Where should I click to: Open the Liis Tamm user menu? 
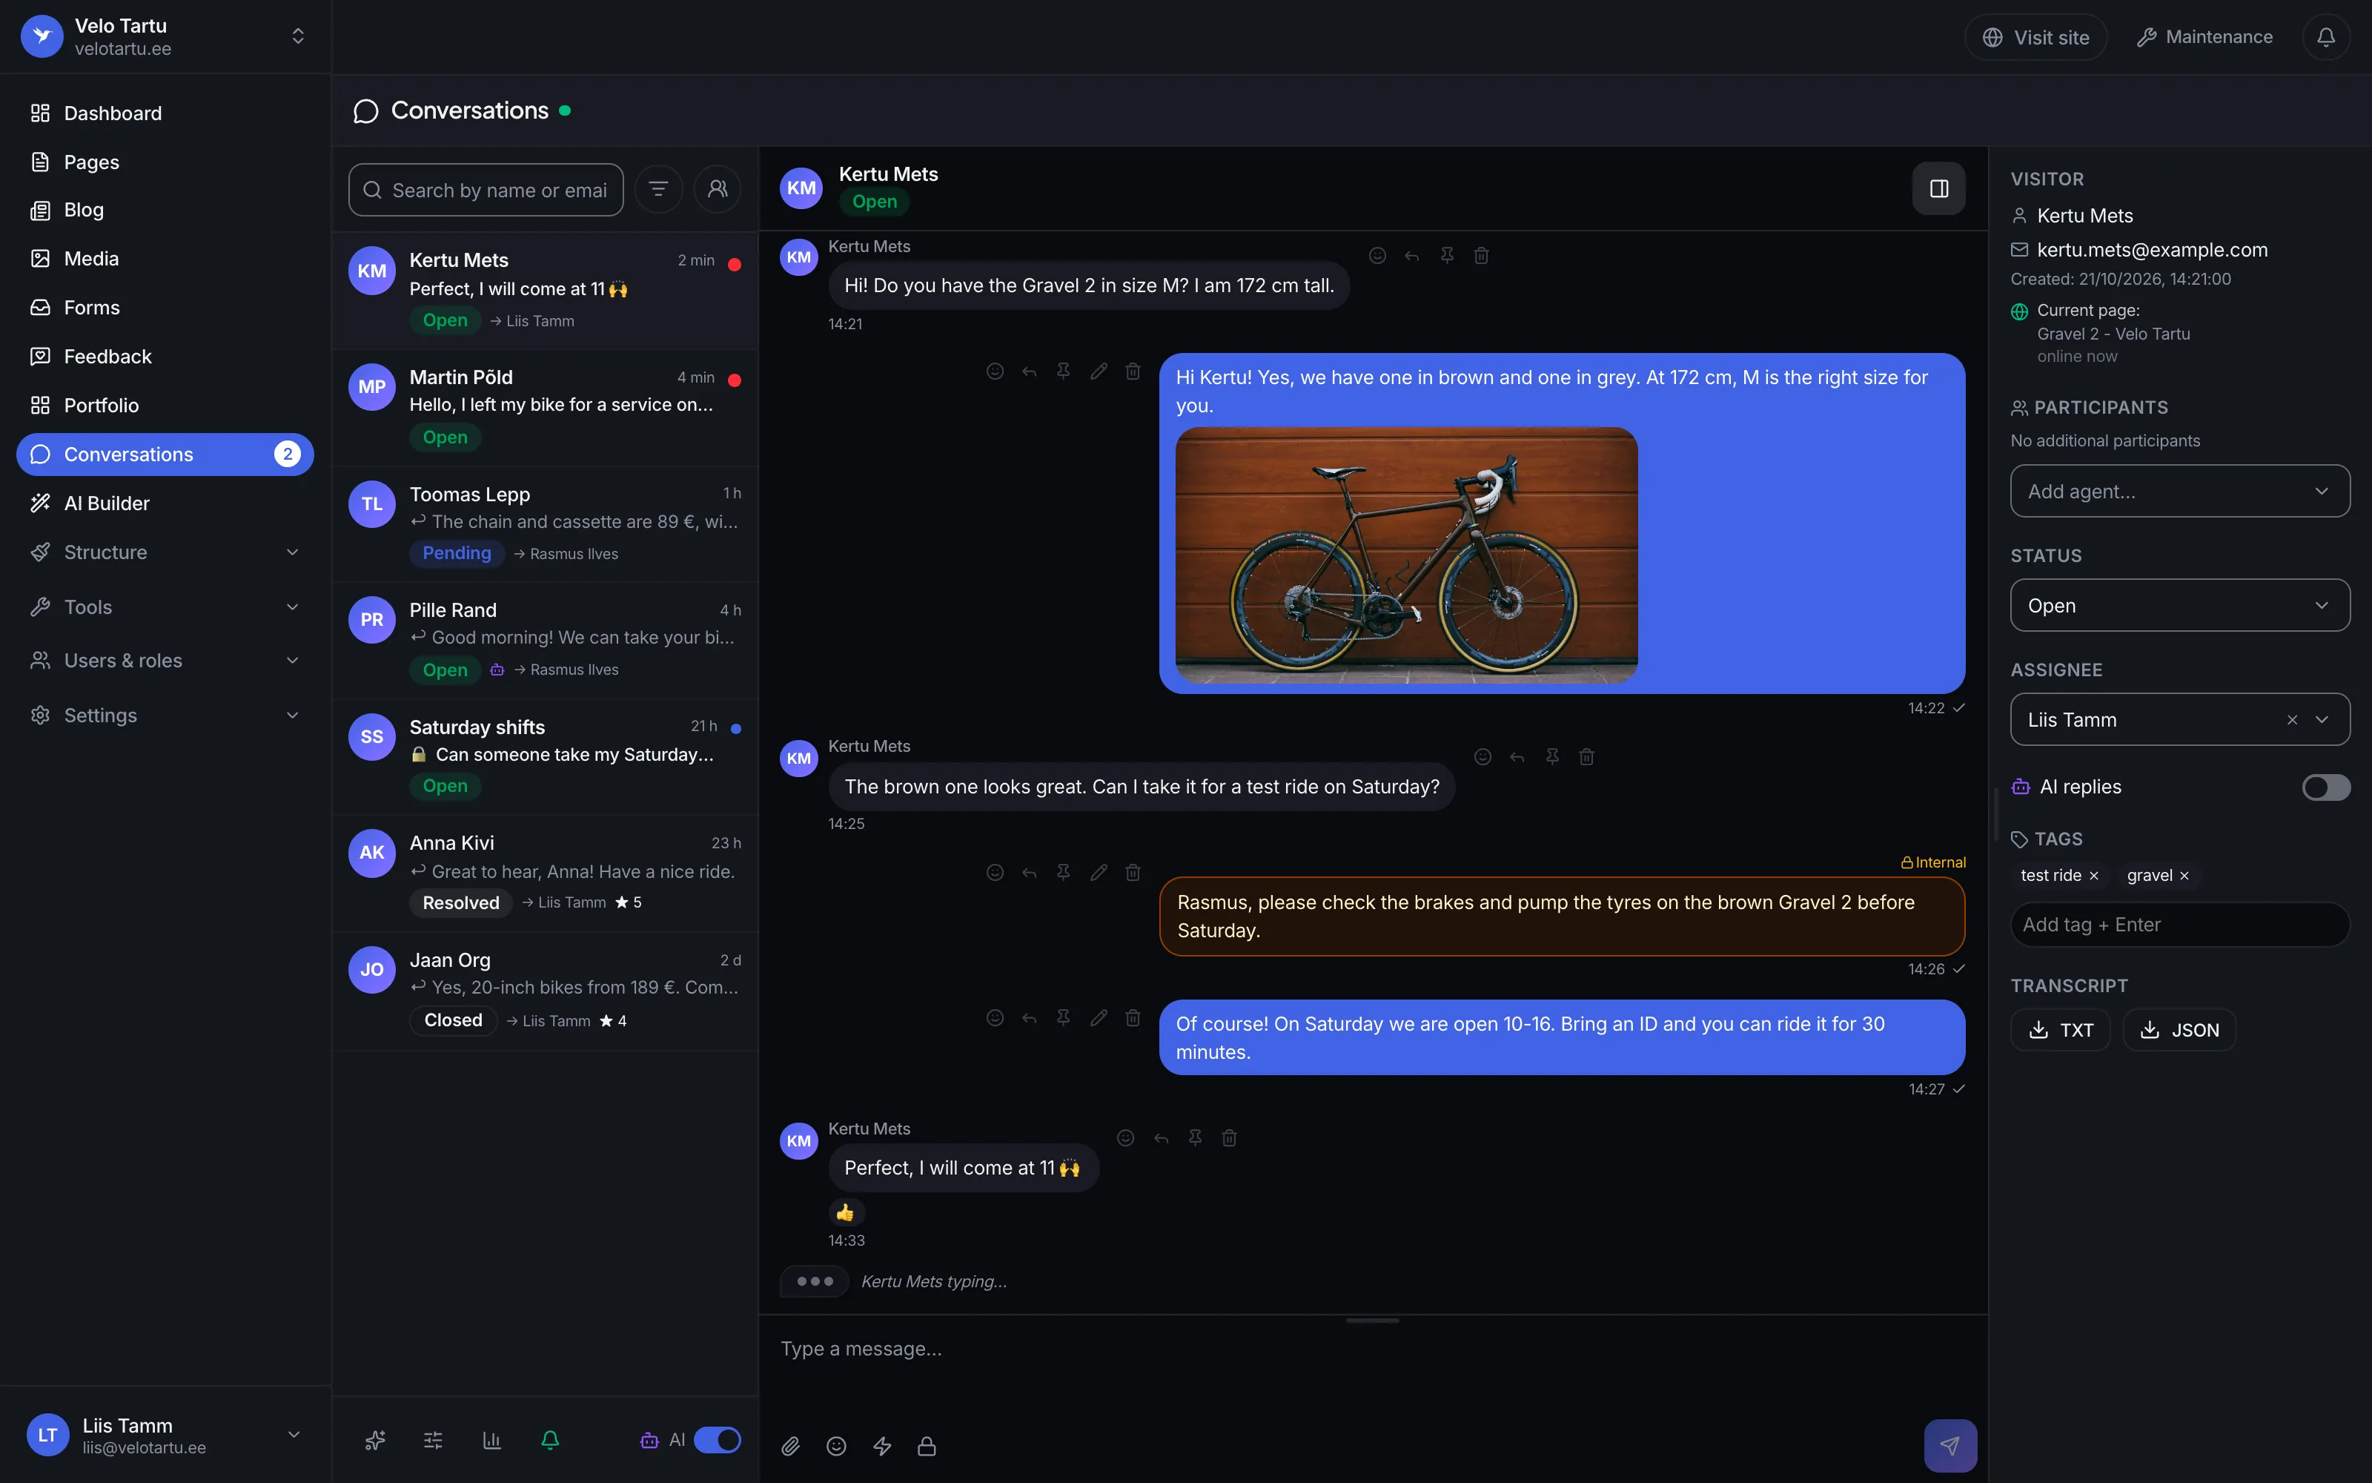coord(165,1435)
